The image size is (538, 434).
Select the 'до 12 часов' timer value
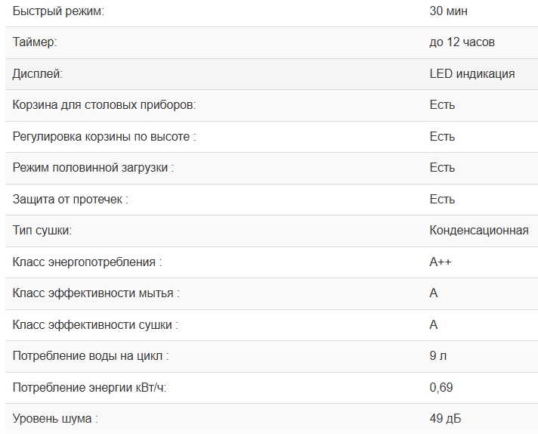point(462,42)
